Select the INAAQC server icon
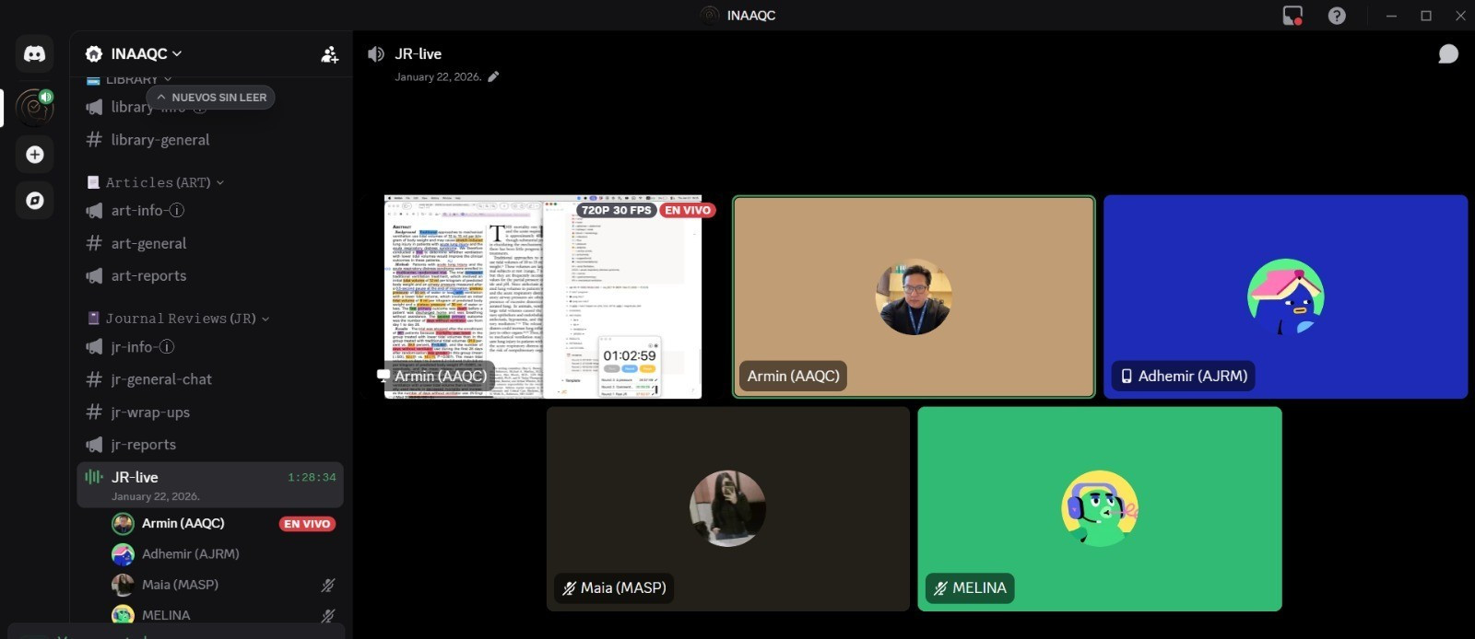This screenshot has width=1475, height=639. point(34,107)
